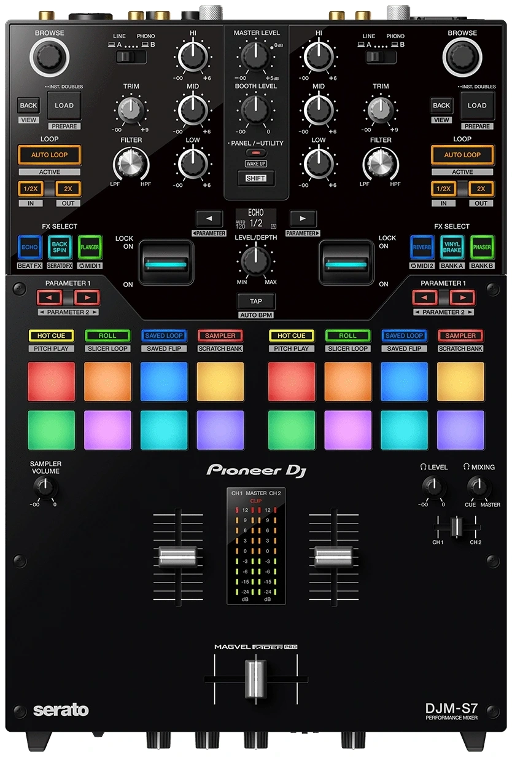512x757 pixels.
Task: Hit the right deck LOAD button
Action: (477, 106)
